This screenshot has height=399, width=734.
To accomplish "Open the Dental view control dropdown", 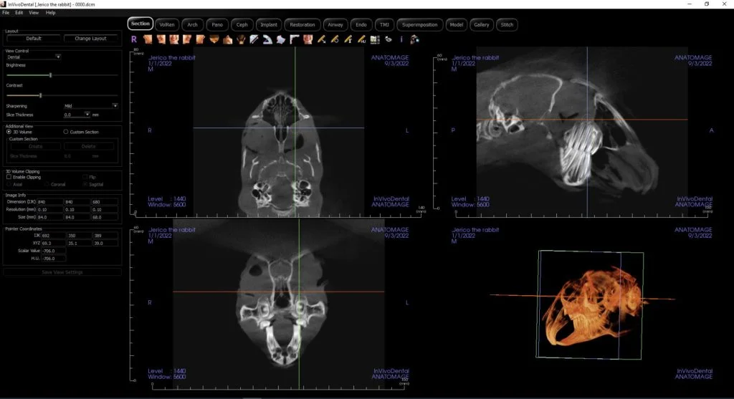I will [x=34, y=57].
